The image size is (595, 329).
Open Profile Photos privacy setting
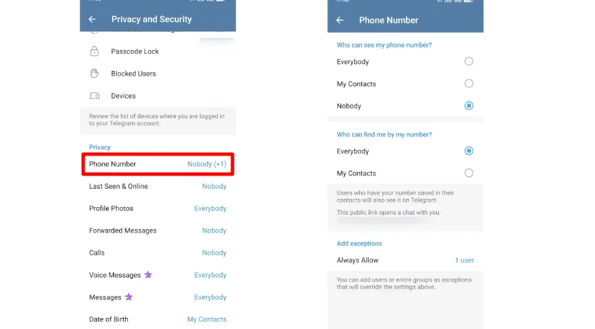[x=158, y=208]
